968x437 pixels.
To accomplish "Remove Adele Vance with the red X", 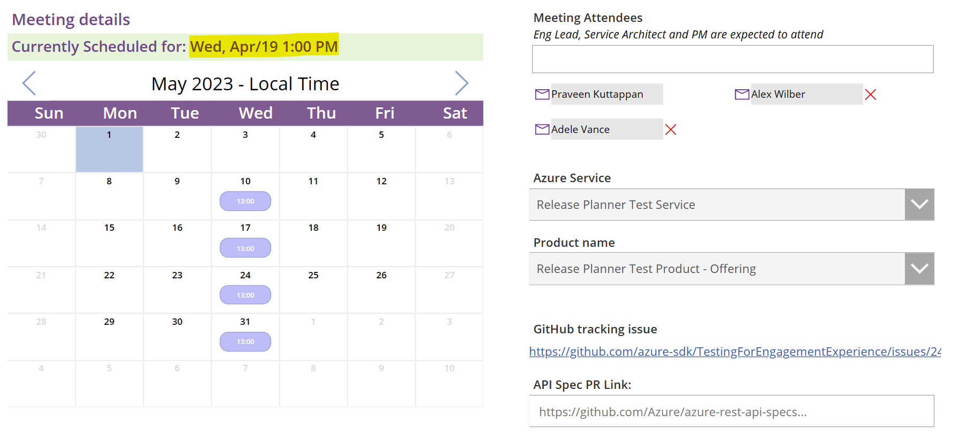I will (672, 129).
